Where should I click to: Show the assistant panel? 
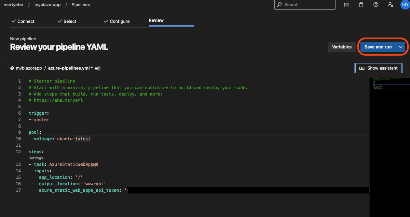click(379, 68)
